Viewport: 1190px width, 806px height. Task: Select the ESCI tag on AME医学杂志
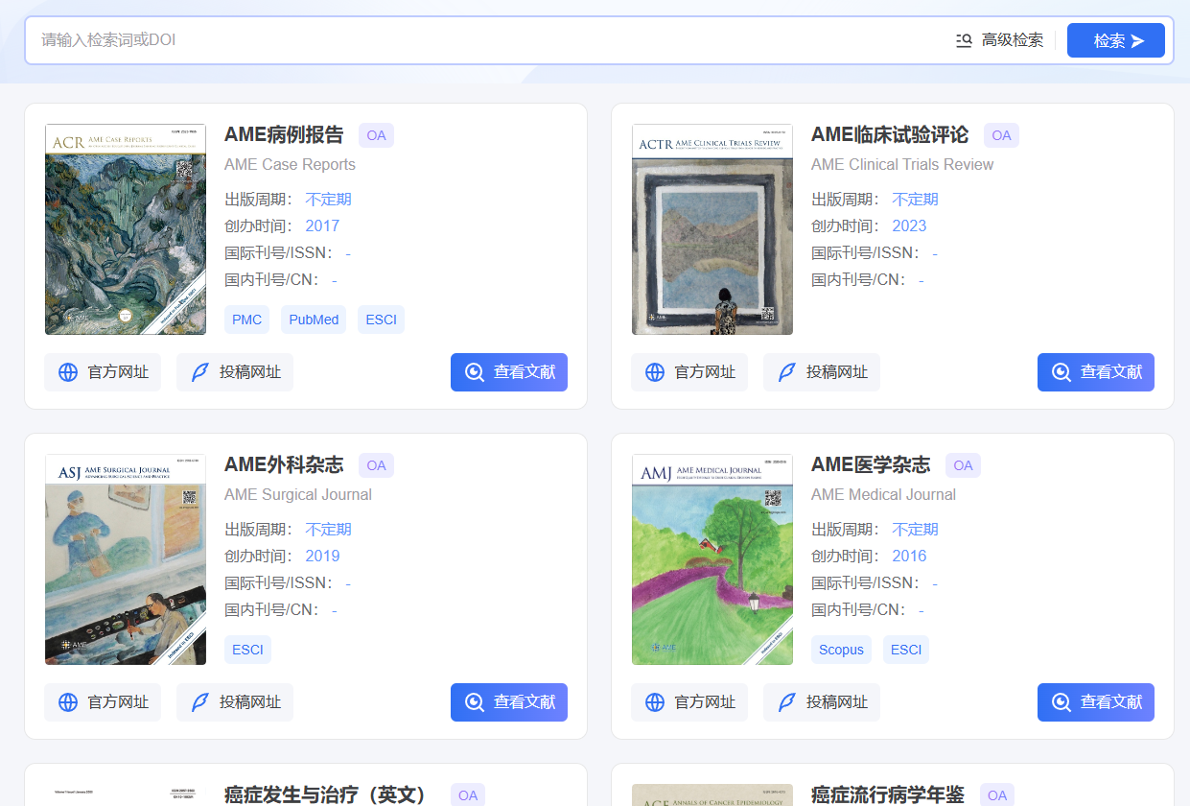click(906, 650)
